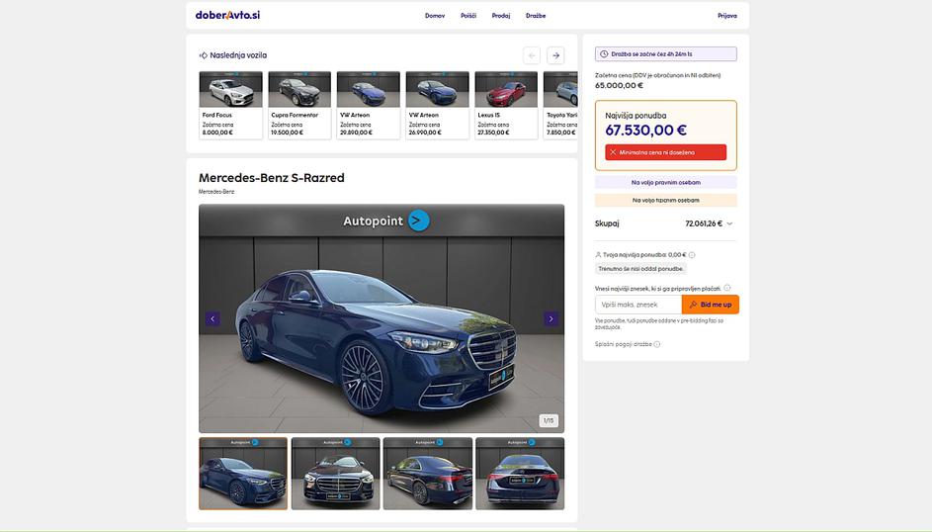Open the Splošni pogoji dražbe link
The height and width of the screenshot is (532, 932).
623,344
